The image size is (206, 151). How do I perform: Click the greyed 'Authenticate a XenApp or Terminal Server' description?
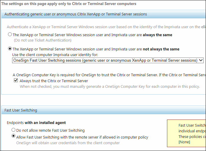pyautogui.click(x=106, y=27)
